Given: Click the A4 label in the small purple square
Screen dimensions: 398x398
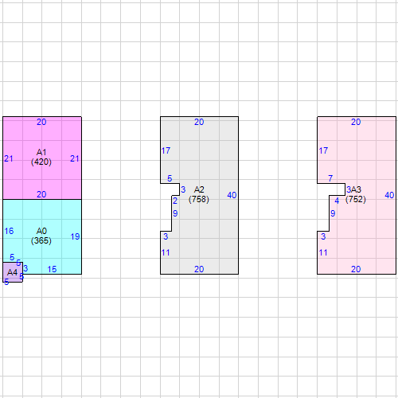Looking at the screenshot, I should (x=12, y=272).
